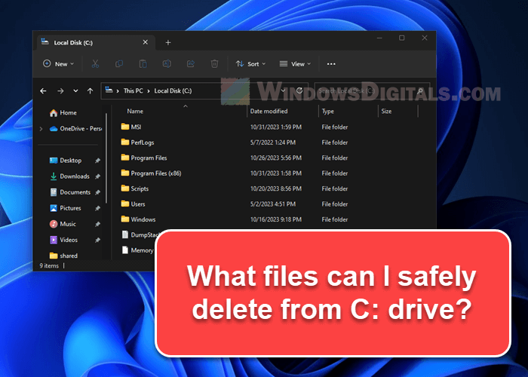
Task: Open Documents in the navigation pane
Action: click(69, 192)
